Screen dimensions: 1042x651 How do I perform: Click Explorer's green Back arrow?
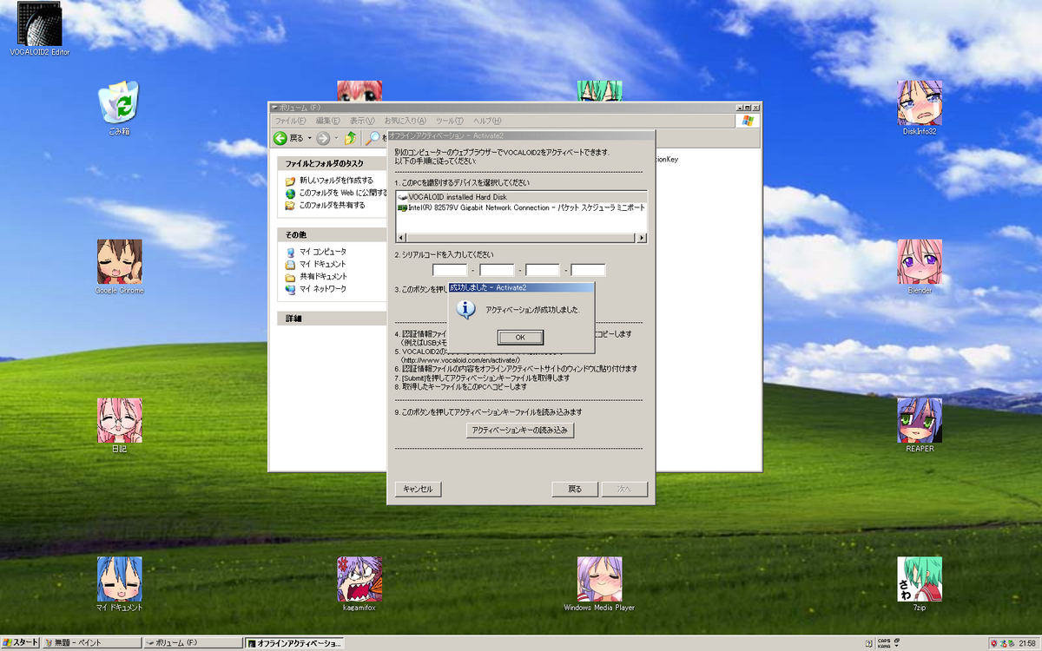tap(280, 138)
